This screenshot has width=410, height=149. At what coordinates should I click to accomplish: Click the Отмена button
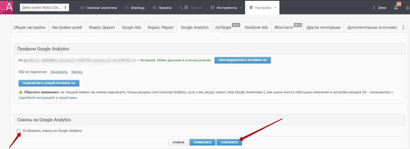coord(178,142)
